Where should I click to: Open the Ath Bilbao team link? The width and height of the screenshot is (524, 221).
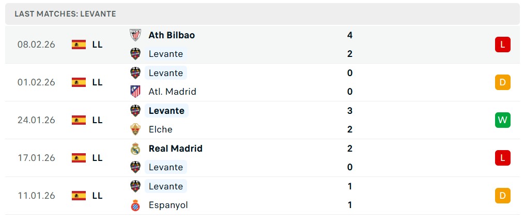(x=172, y=35)
